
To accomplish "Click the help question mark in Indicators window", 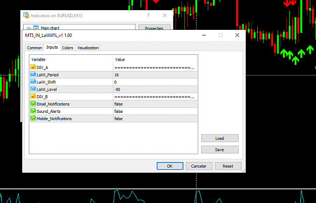I will (148, 15).
